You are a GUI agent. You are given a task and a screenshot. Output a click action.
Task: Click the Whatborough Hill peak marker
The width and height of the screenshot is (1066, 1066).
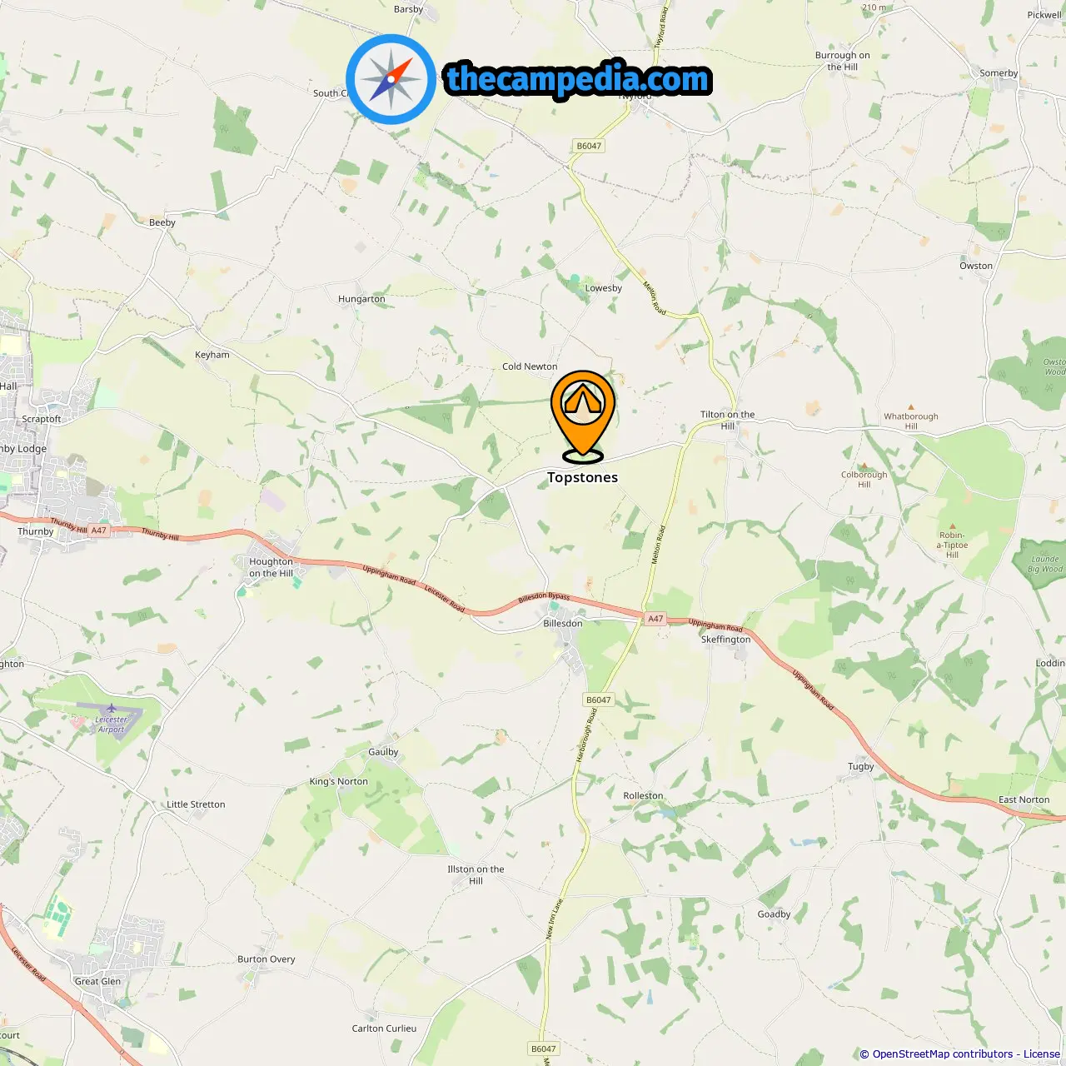911,407
